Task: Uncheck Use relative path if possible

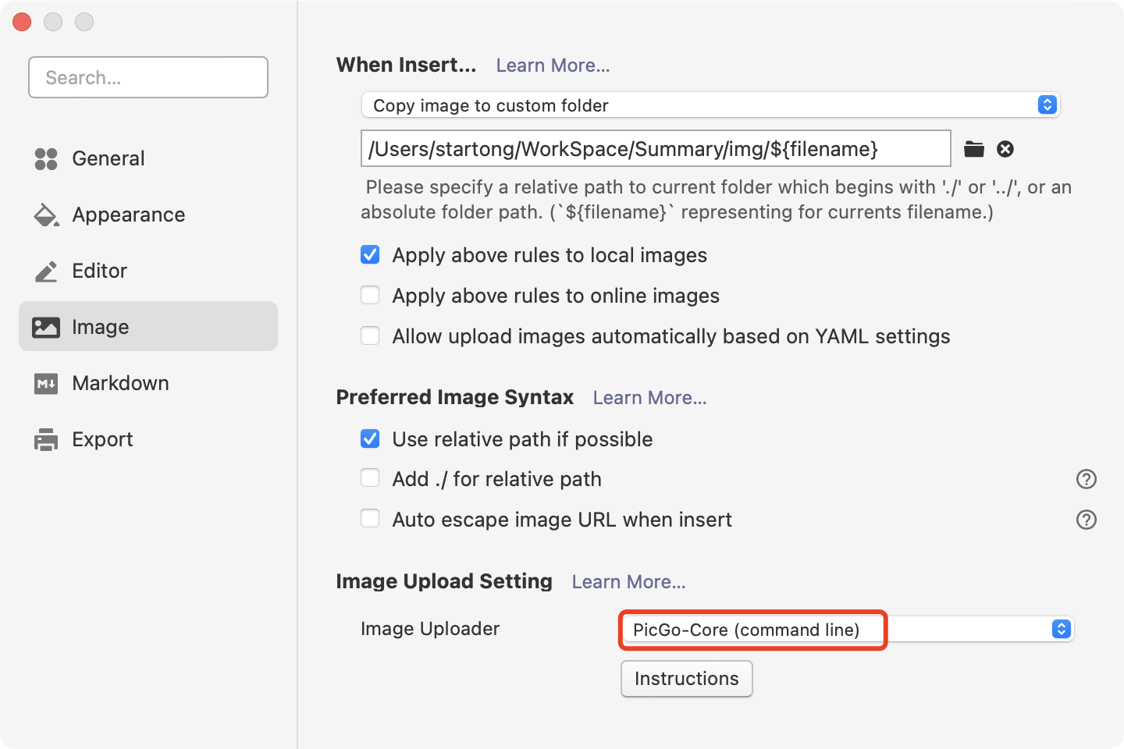Action: tap(370, 439)
